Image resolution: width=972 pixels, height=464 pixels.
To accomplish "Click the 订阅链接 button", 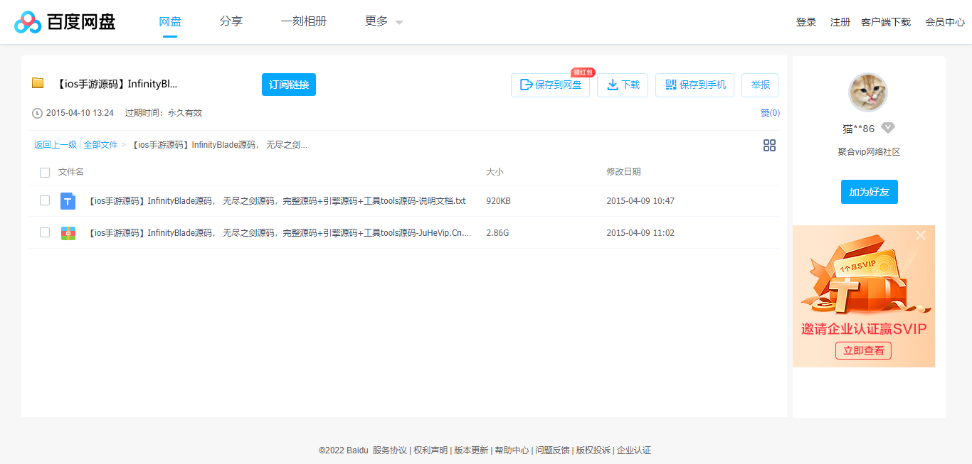I will click(288, 84).
